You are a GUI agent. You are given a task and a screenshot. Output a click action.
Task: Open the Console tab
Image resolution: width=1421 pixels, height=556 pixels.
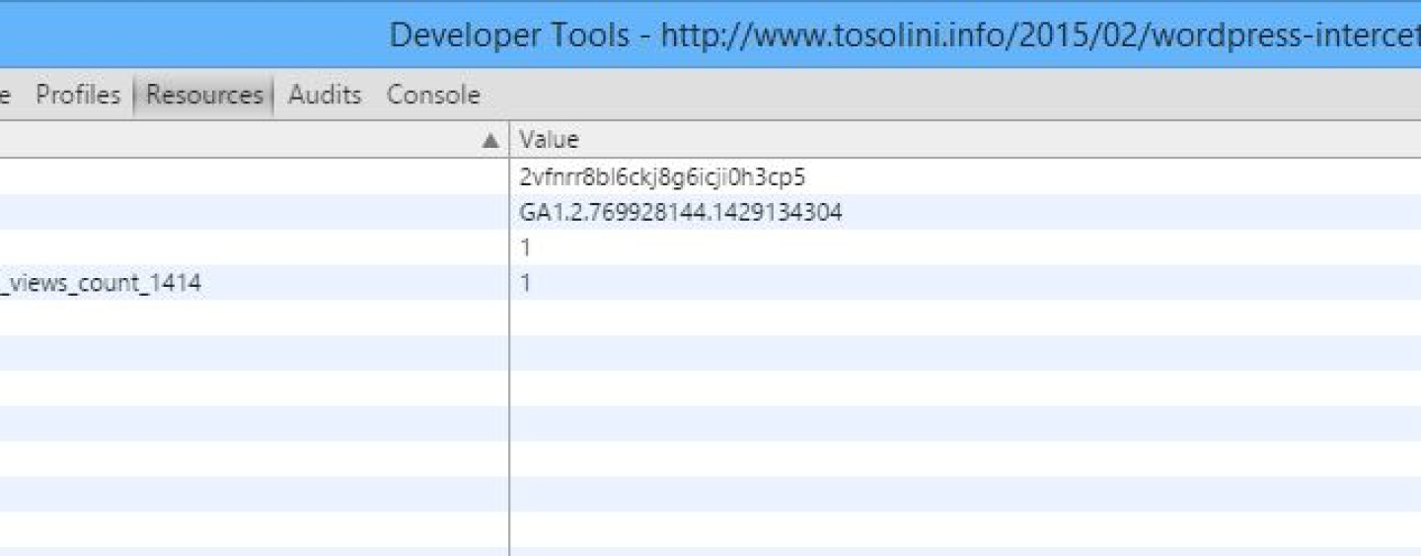point(433,95)
